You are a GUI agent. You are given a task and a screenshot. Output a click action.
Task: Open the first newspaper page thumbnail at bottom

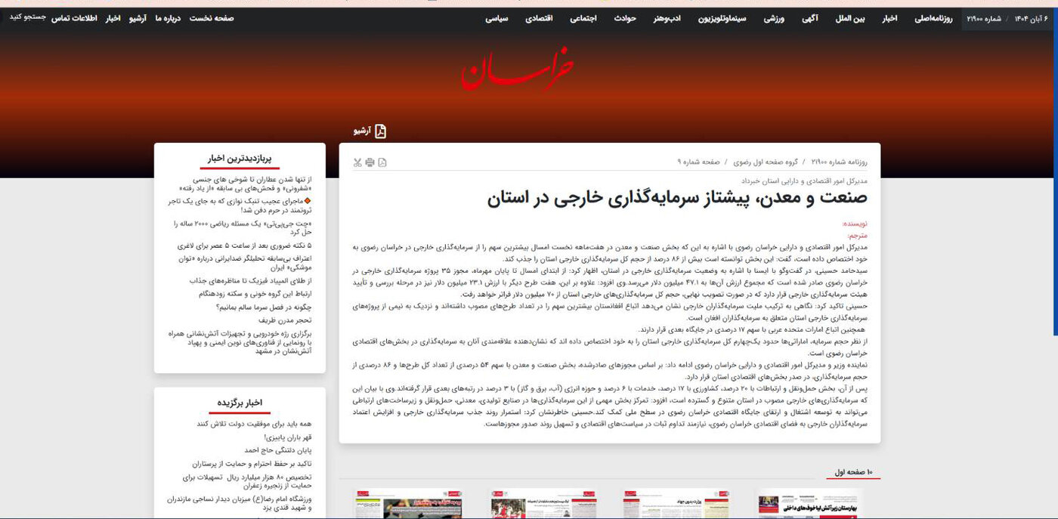(808, 506)
